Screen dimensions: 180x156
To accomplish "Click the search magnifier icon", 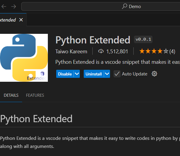I will tap(125, 6).
